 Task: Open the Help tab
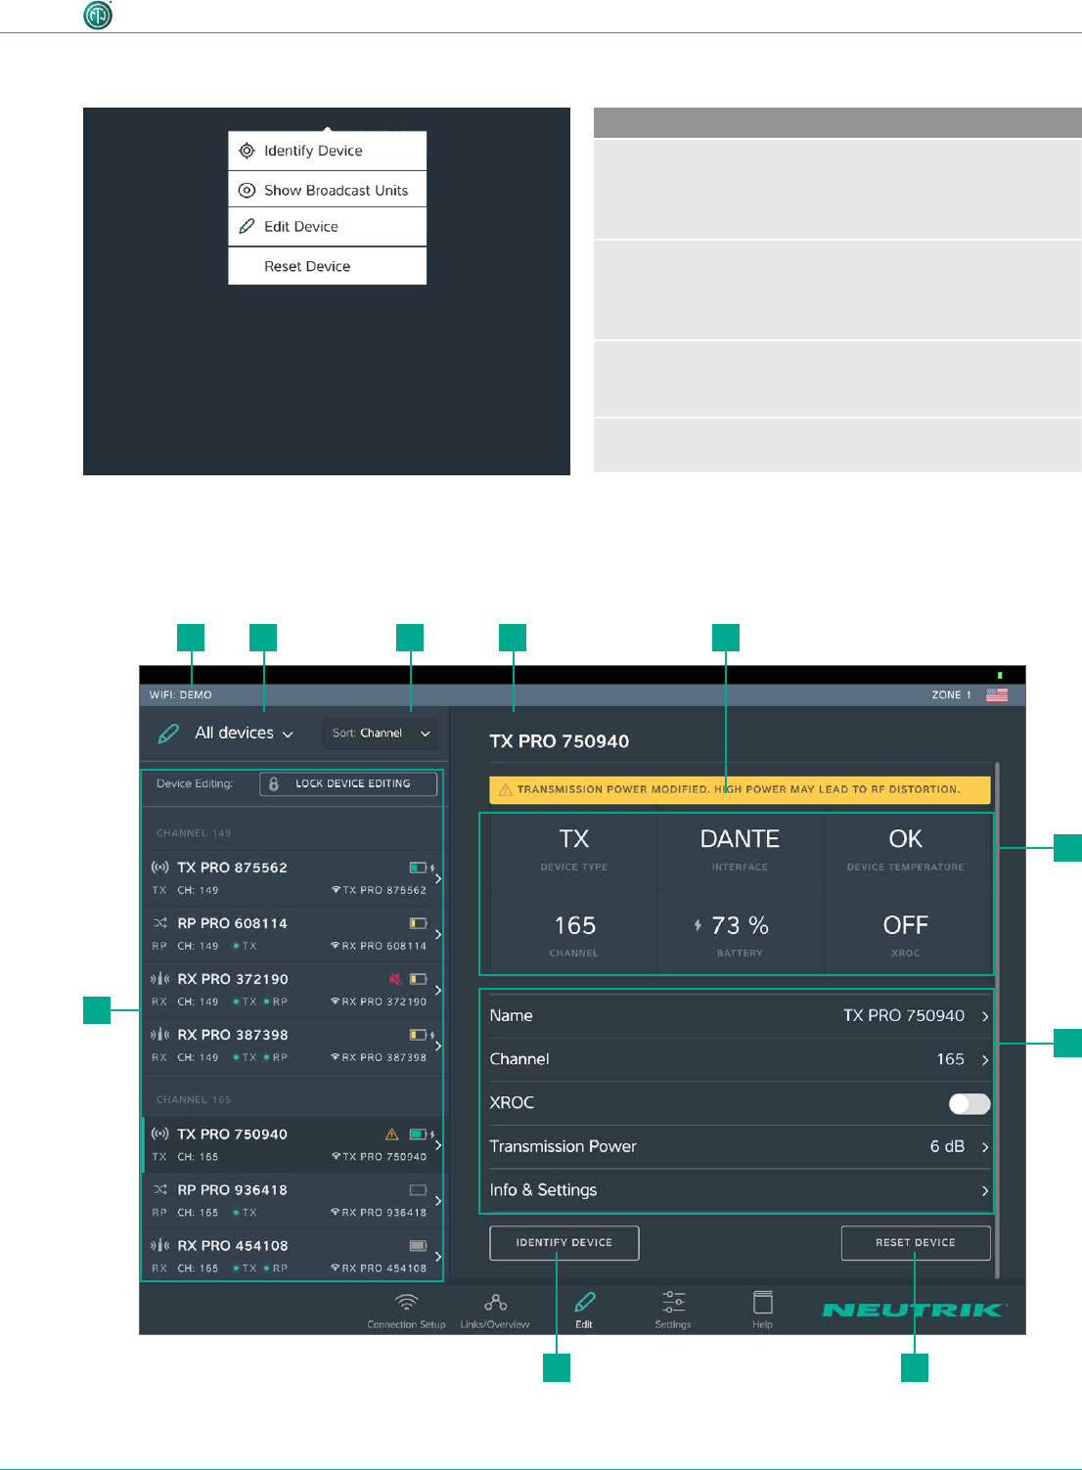click(x=762, y=1311)
